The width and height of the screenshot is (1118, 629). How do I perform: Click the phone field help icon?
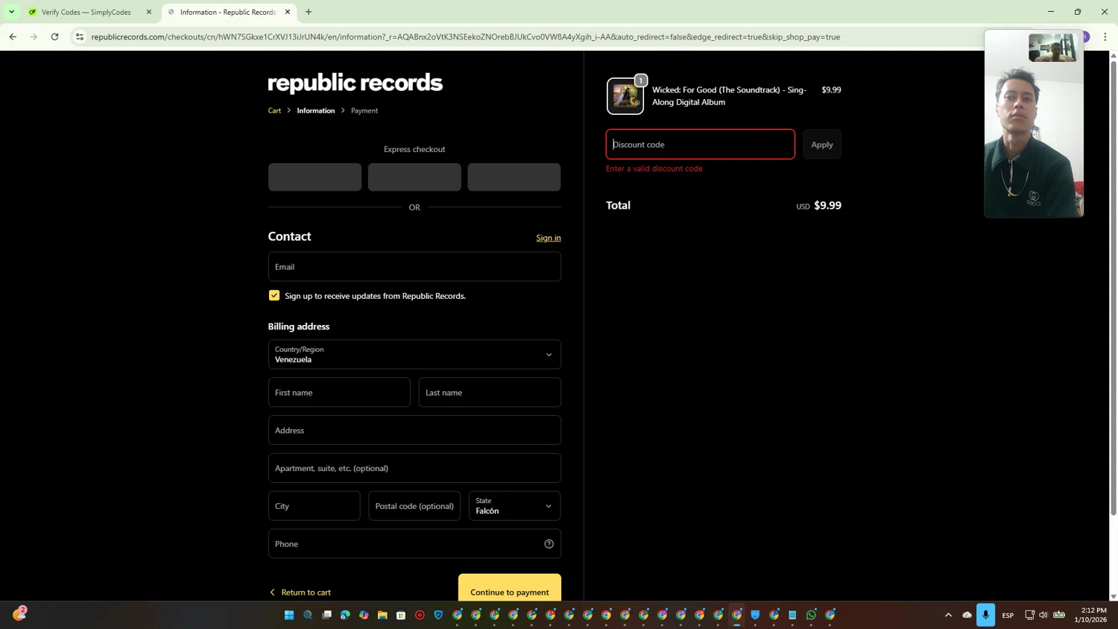549,544
